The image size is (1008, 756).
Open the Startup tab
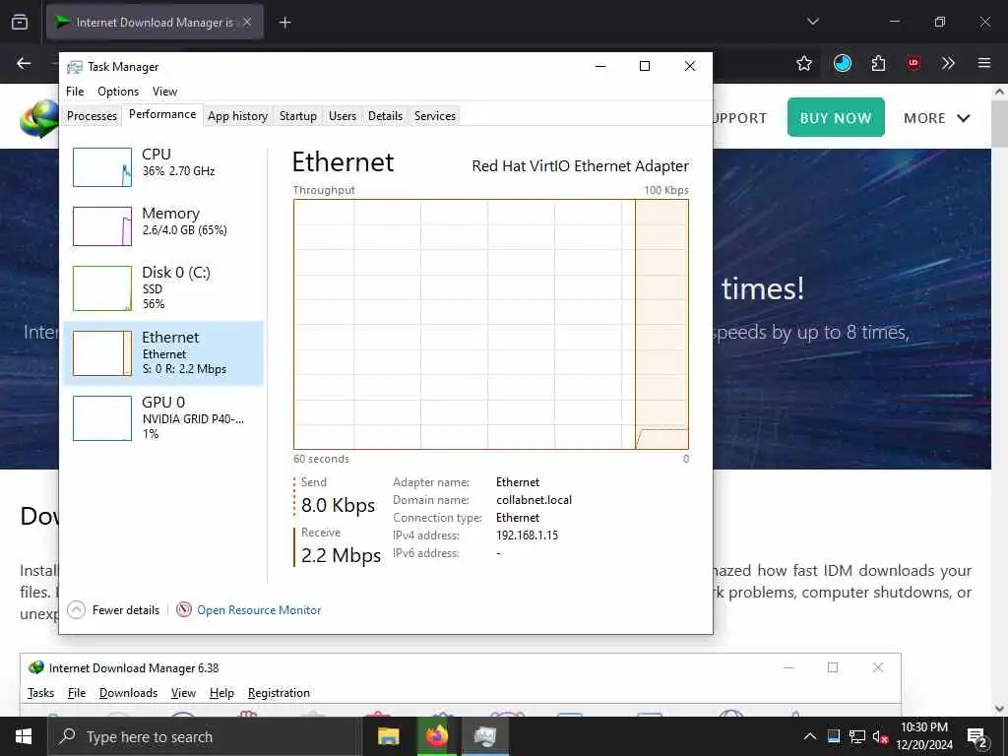click(x=297, y=116)
